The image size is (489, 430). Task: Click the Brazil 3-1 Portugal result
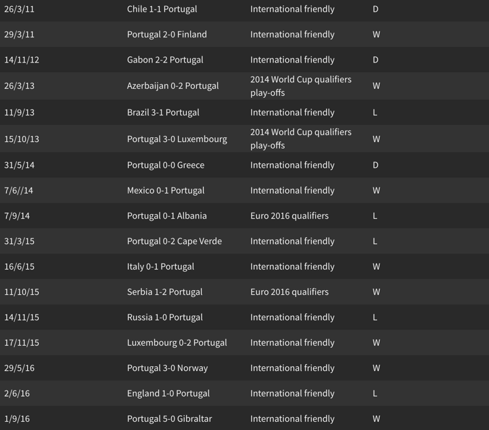click(x=163, y=112)
